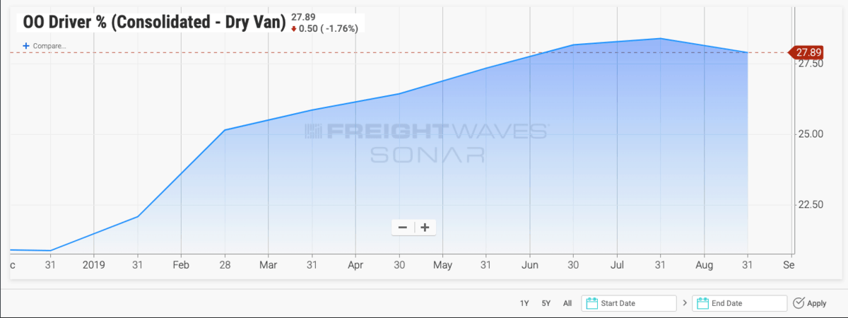
Task: Click the 25.00 y-axis label
Action: pos(808,134)
